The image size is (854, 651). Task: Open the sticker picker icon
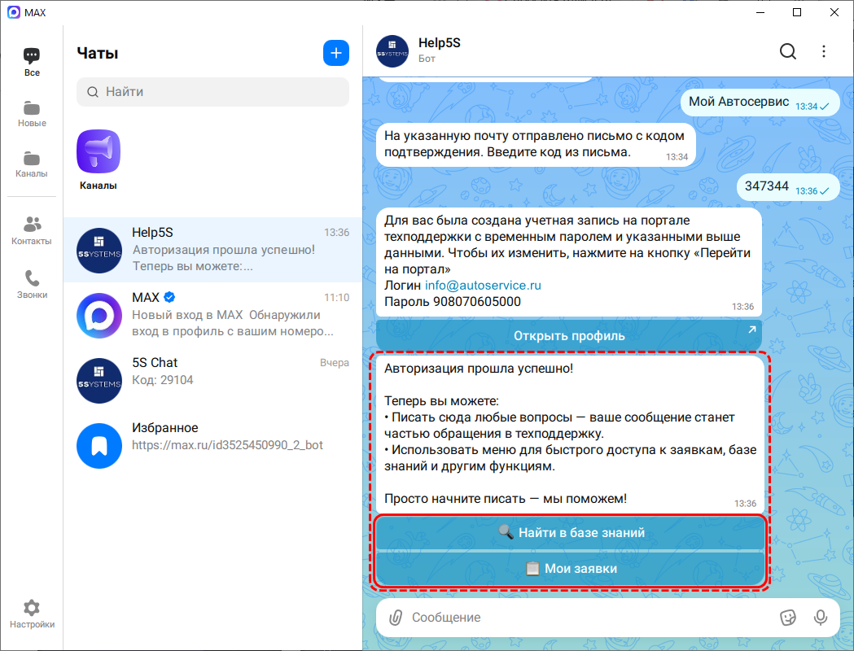pos(787,618)
